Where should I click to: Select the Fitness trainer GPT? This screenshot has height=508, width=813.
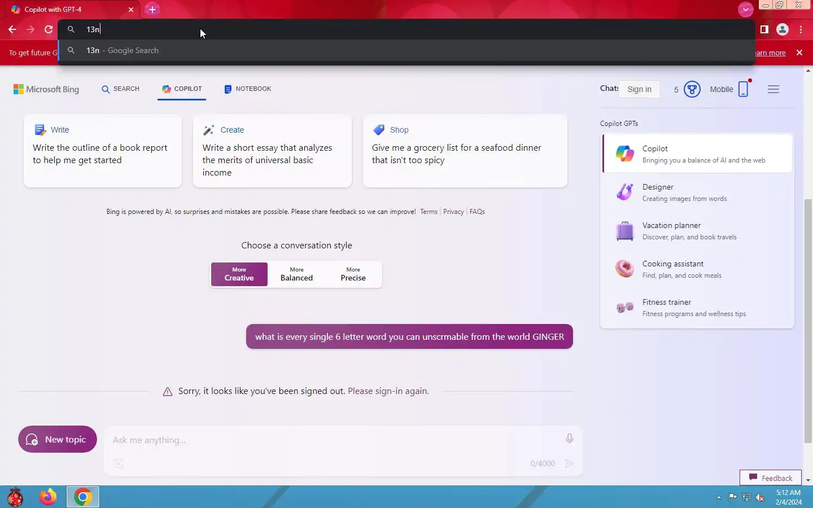point(697,307)
